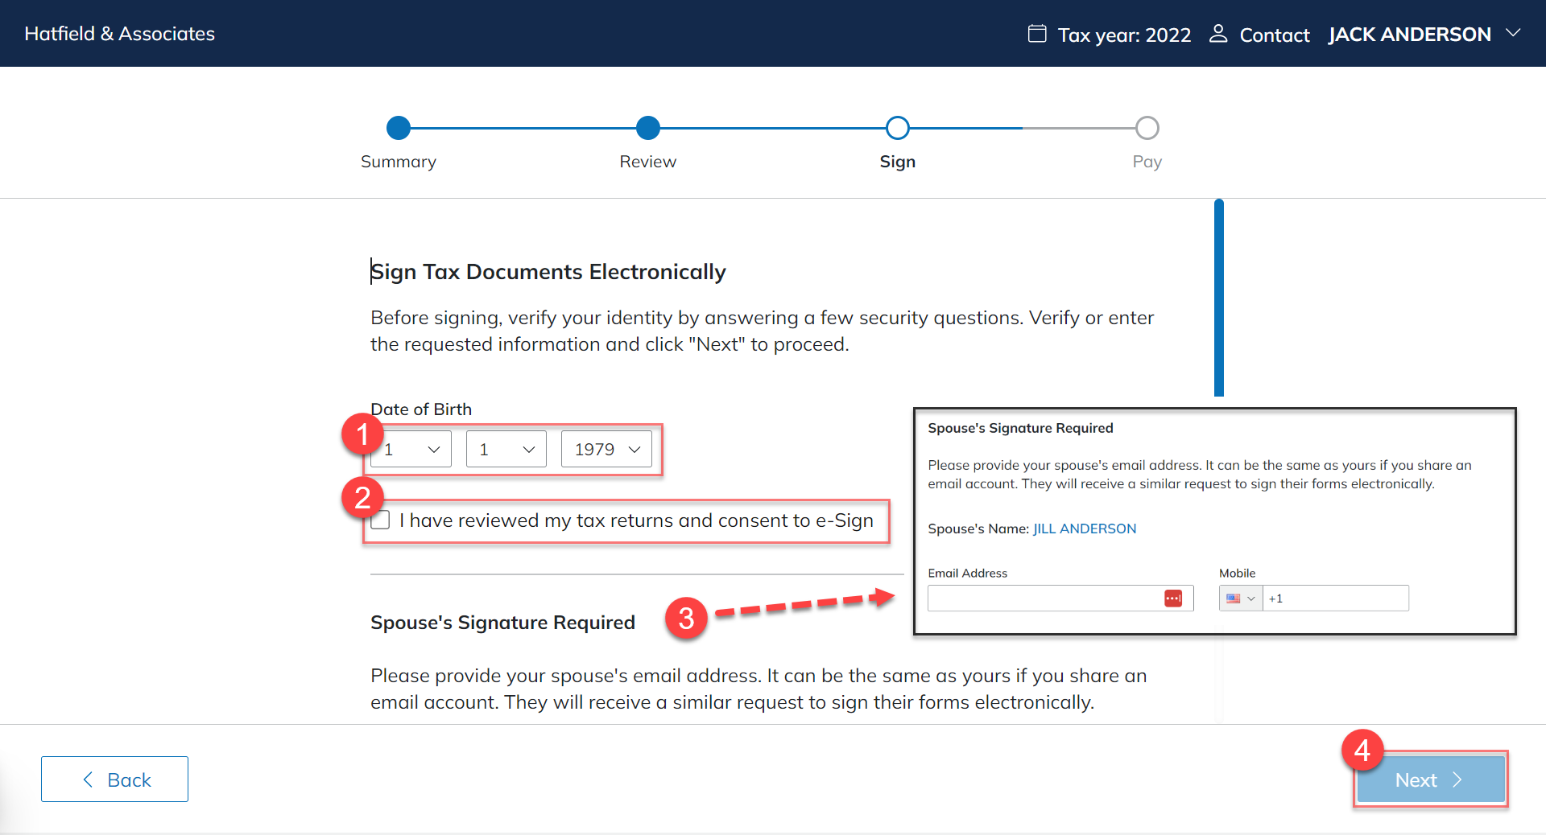The height and width of the screenshot is (835, 1546).
Task: Click the Contact person icon
Action: pyautogui.click(x=1218, y=34)
